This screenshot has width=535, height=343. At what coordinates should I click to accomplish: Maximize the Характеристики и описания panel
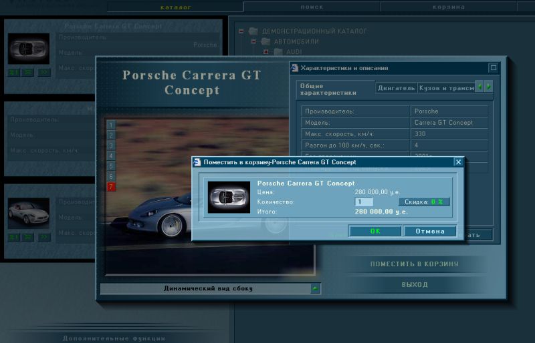(x=493, y=67)
